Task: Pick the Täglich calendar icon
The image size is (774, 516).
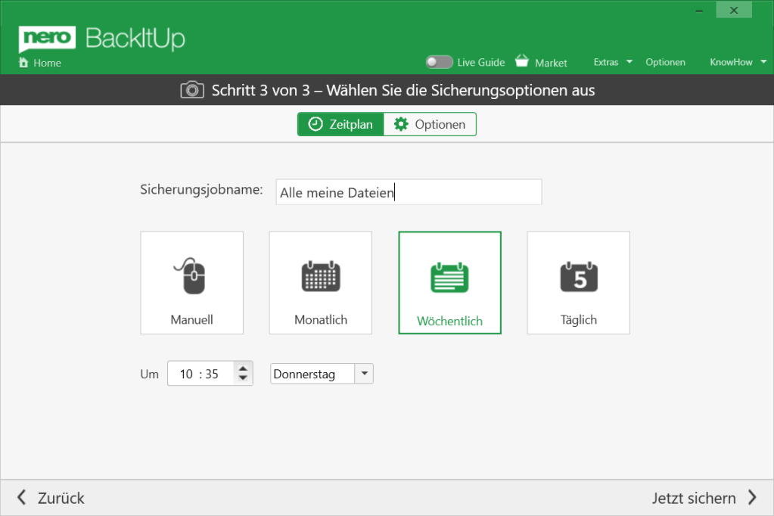Action: (579, 277)
